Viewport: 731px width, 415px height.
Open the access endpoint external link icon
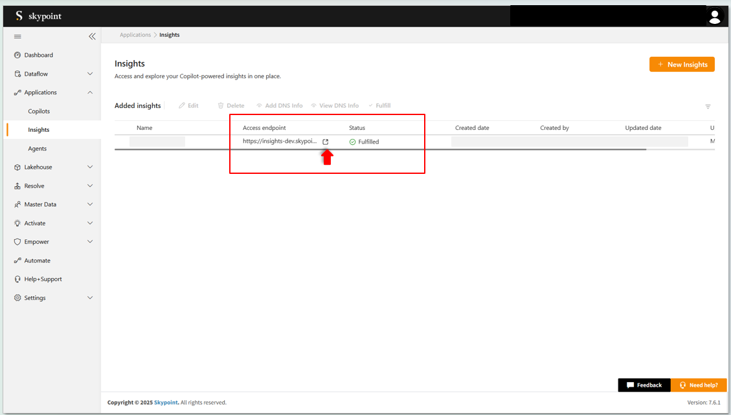pyautogui.click(x=326, y=142)
